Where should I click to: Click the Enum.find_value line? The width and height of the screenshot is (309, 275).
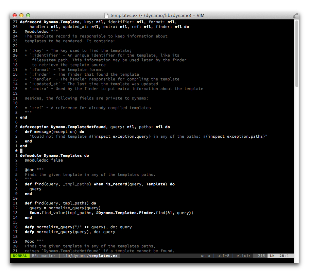[x=111, y=213]
